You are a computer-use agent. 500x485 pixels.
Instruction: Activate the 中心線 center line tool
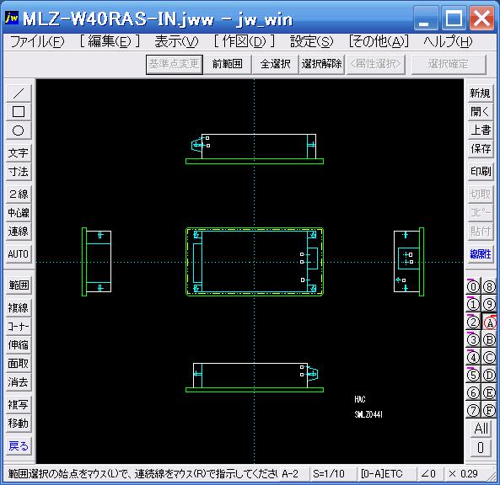(x=19, y=212)
